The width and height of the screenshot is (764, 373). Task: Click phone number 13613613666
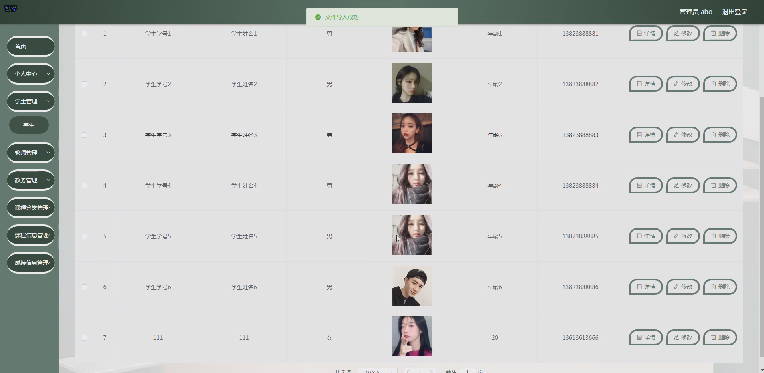click(x=580, y=338)
